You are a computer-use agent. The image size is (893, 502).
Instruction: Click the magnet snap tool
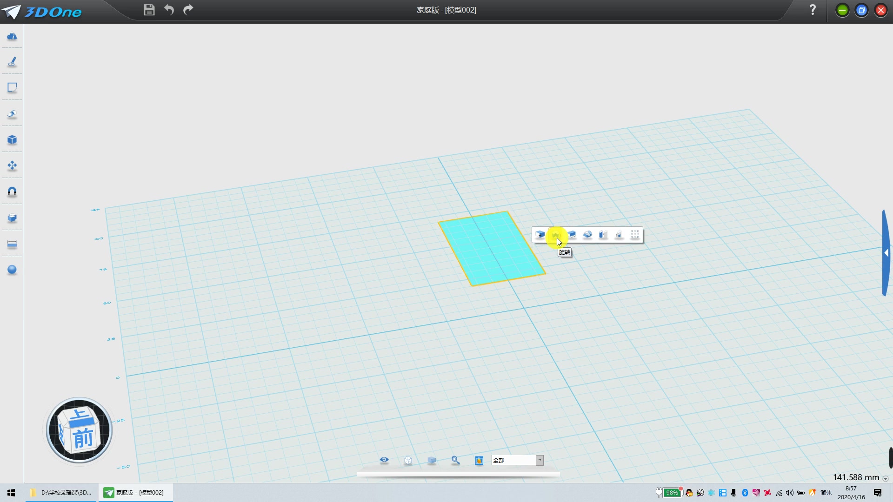pyautogui.click(x=12, y=192)
